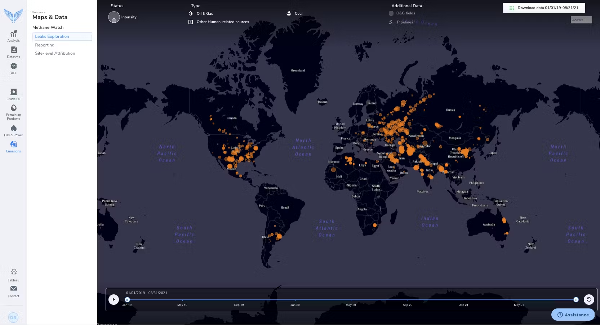Open the Assistance help button
The width and height of the screenshot is (600, 325).
tap(573, 315)
